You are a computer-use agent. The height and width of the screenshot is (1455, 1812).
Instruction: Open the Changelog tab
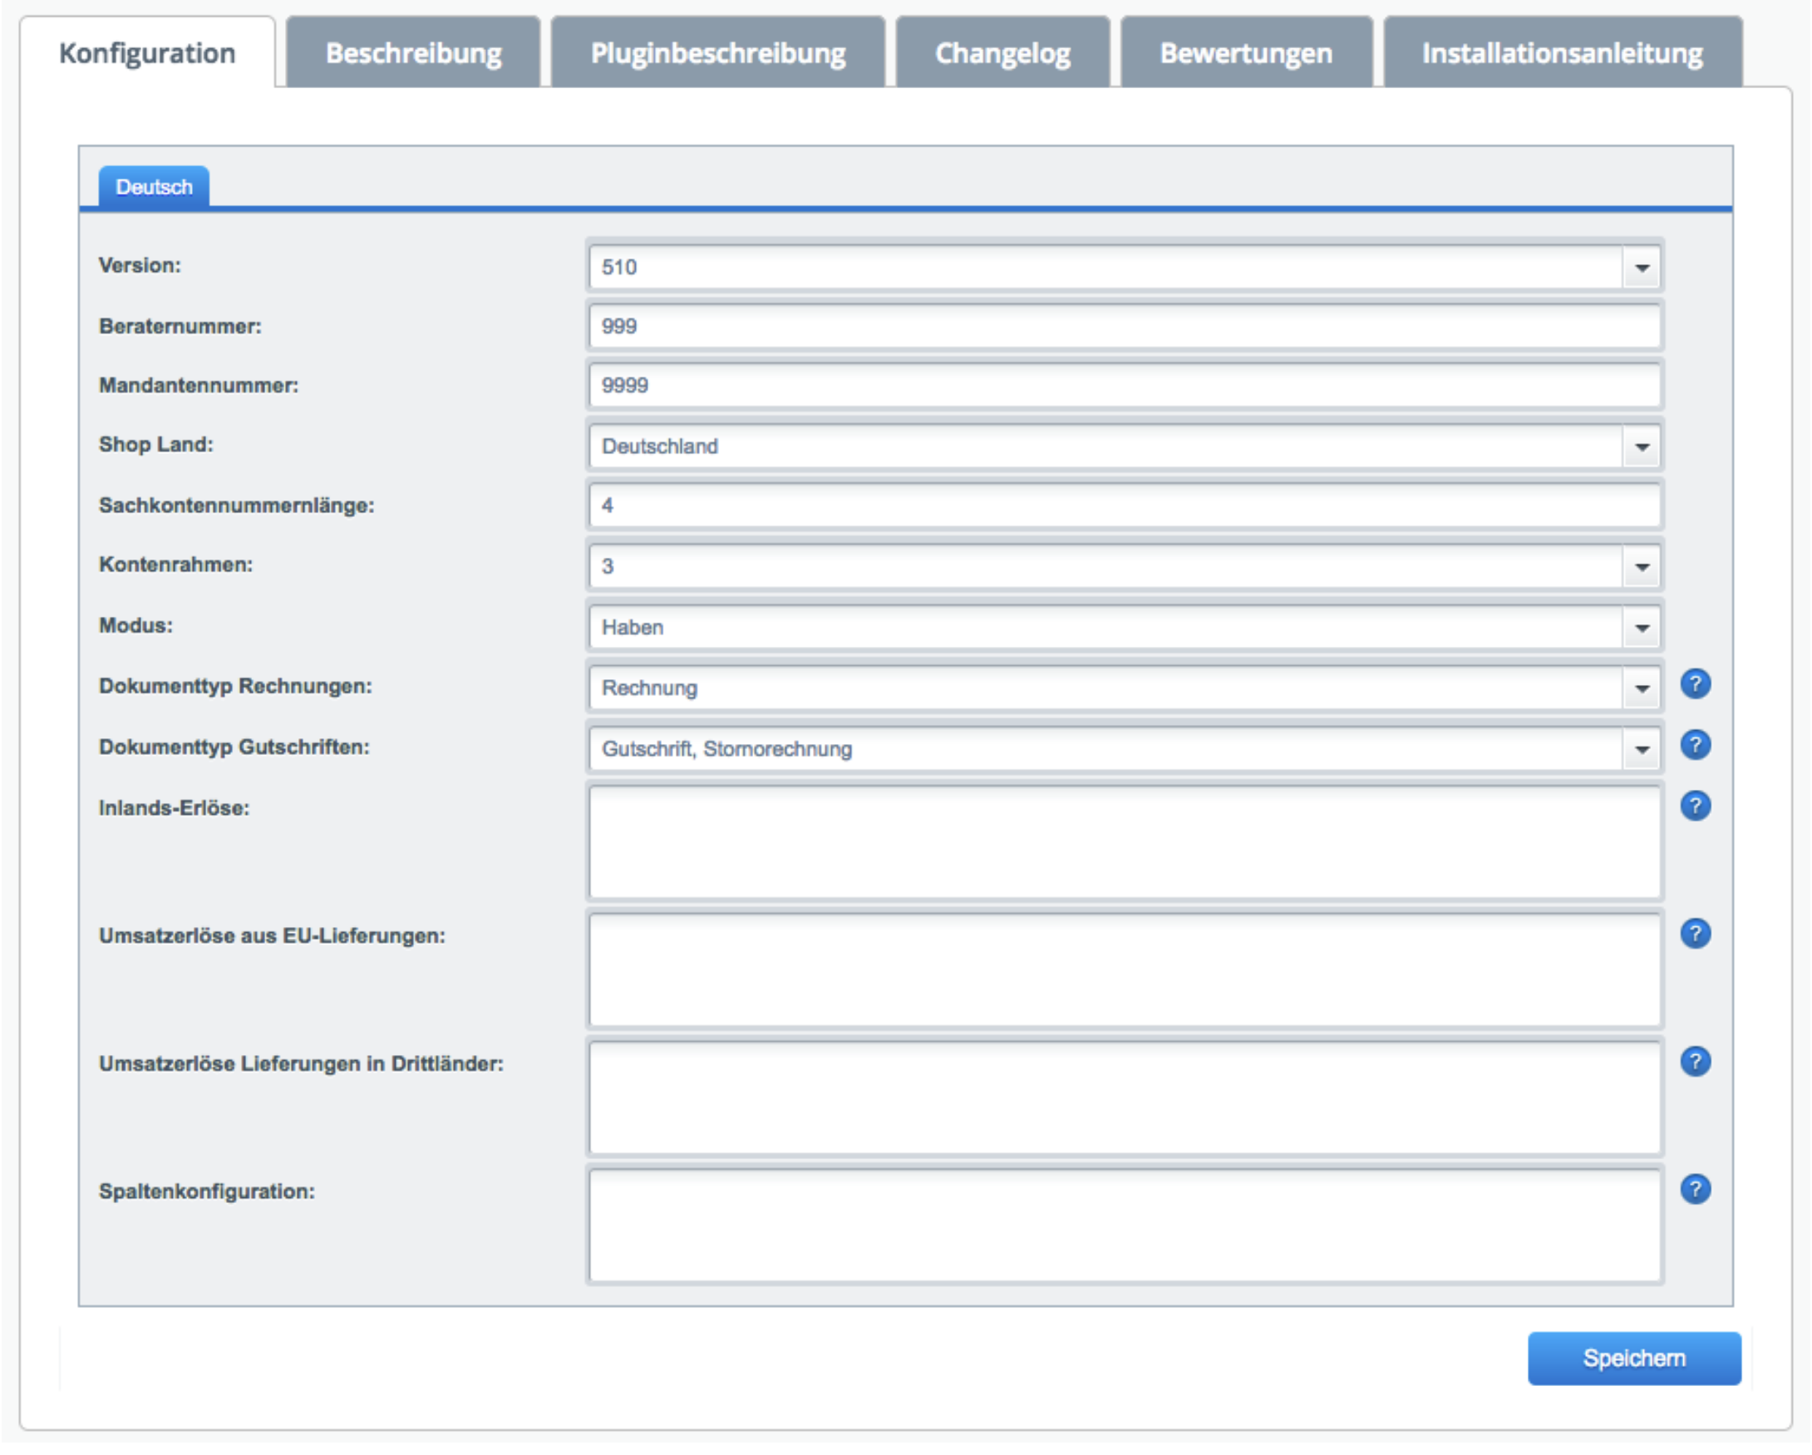[x=1002, y=53]
